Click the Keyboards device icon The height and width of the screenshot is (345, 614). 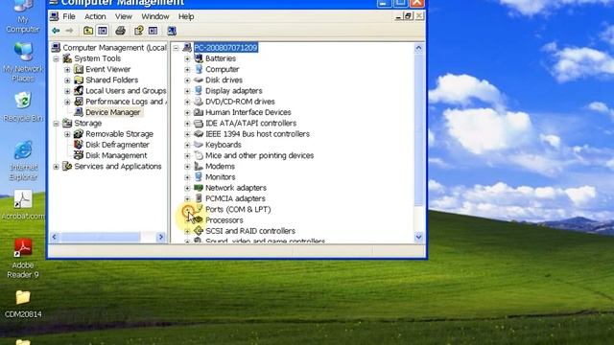pos(199,145)
